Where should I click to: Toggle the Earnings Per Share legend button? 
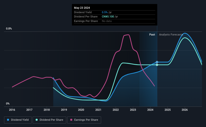84,120
